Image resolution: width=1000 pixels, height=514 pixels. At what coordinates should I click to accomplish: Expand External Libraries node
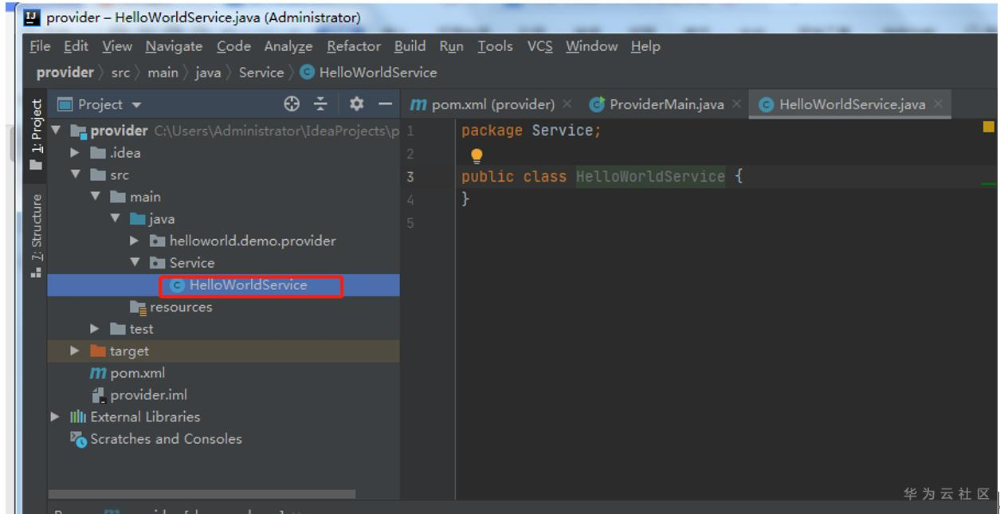point(56,417)
